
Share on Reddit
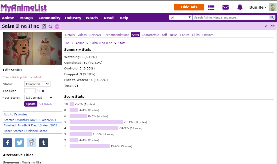pyautogui.click(x=31, y=143)
